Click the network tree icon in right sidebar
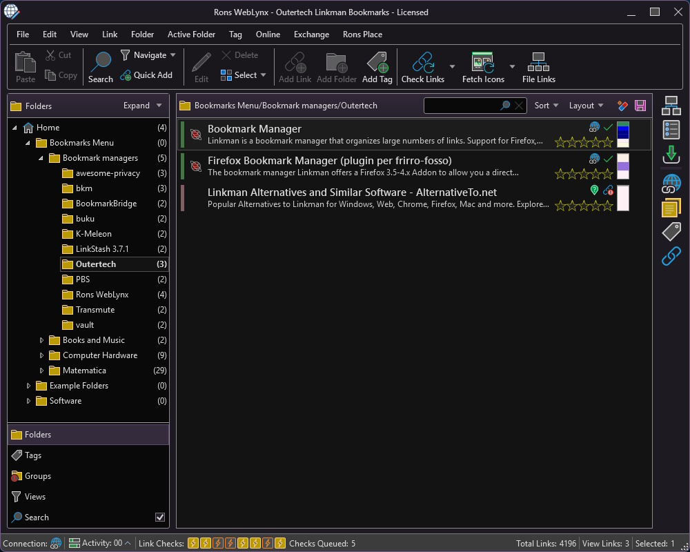 click(671, 106)
